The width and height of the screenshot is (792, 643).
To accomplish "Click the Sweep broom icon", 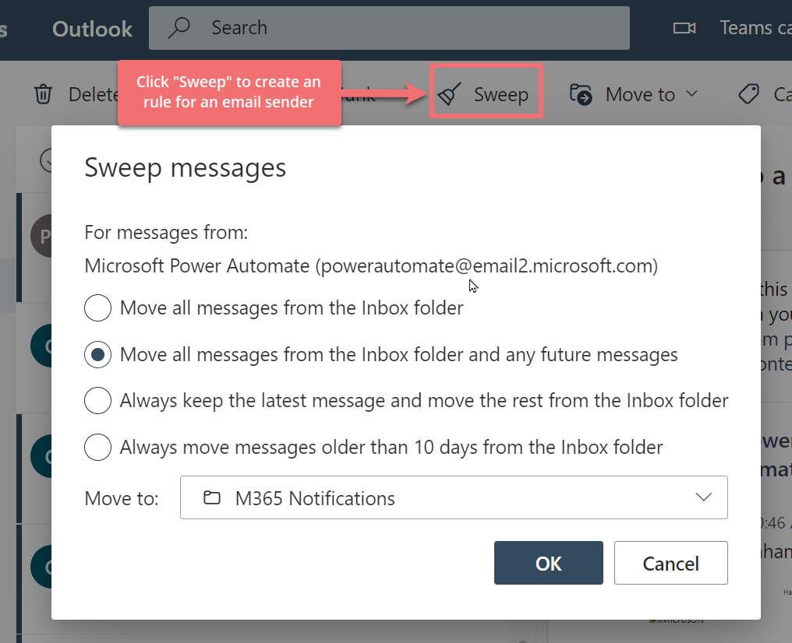I will (449, 94).
